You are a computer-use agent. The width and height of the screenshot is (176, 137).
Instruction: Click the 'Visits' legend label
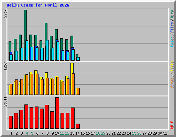[x=172, y=68]
